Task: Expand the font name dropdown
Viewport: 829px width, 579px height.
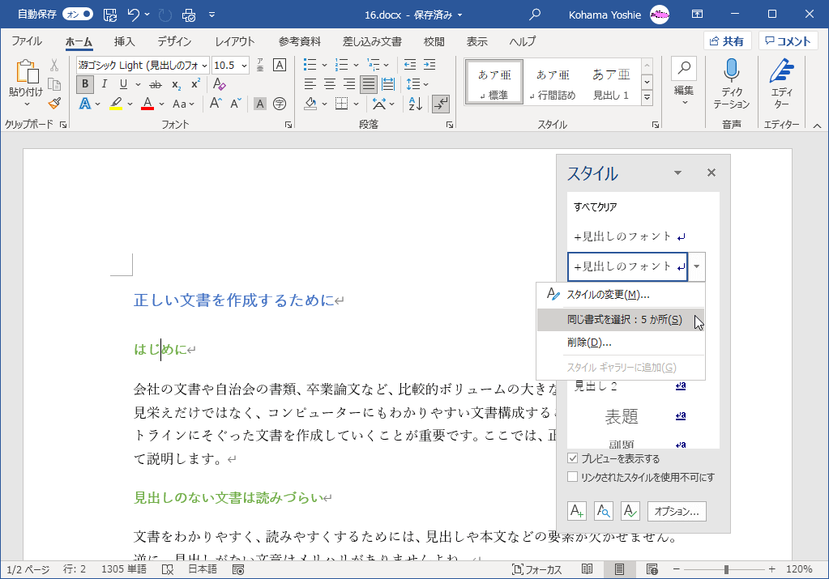Action: 204,65
